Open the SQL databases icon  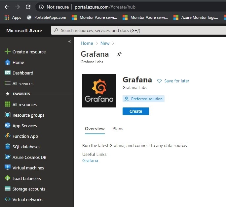point(8,146)
